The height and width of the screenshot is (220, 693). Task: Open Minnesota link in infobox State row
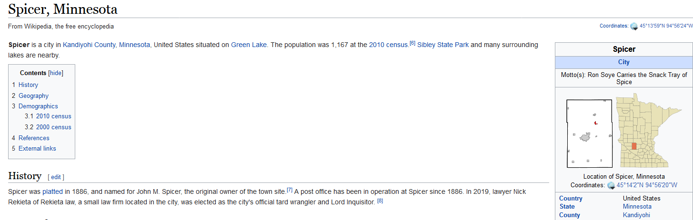click(637, 207)
